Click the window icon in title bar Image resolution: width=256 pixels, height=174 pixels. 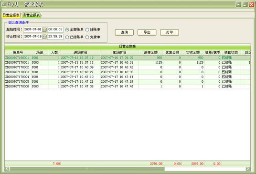[4, 4]
